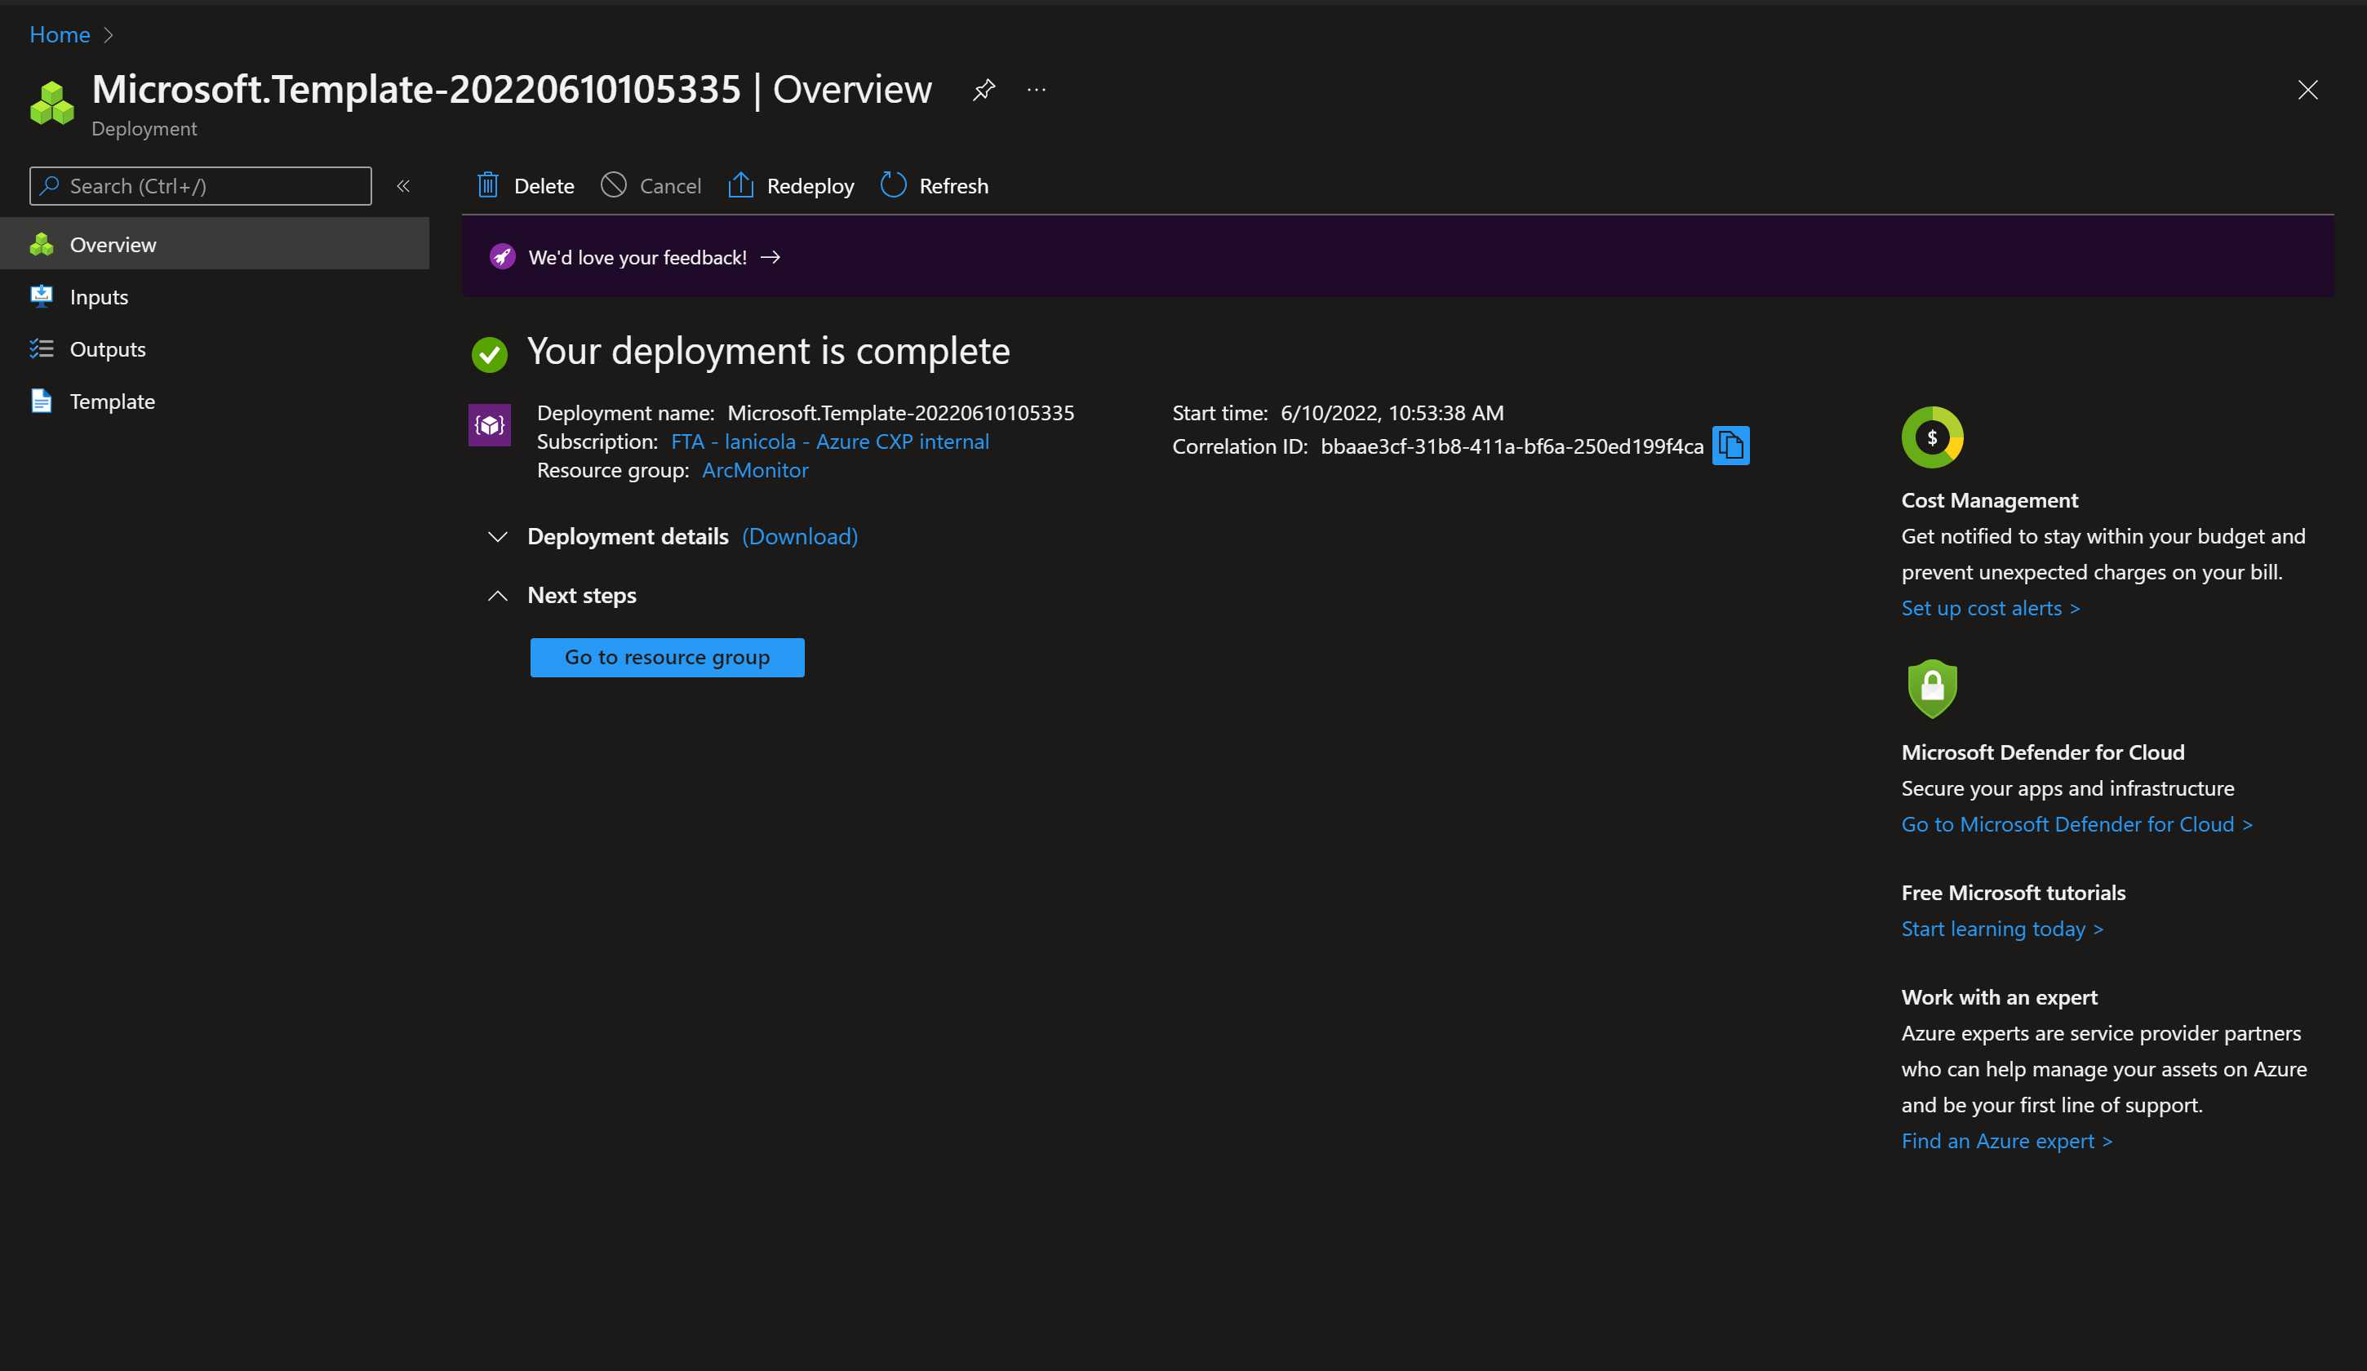Image resolution: width=2367 pixels, height=1371 pixels.
Task: Navigate to Home breadcrumb
Action: [59, 35]
